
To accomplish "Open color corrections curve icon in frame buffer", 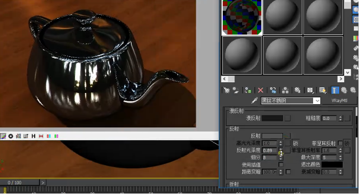I will coord(3,136).
